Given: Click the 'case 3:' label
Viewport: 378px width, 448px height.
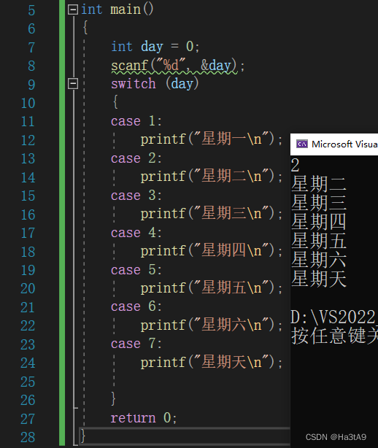Looking at the screenshot, I should tap(136, 196).
